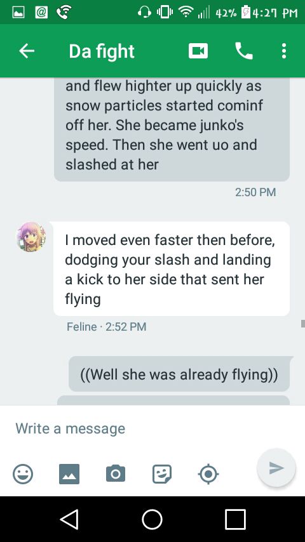Viewport: 305px width, 542px height.
Task: Attach a picture from gallery
Action: click(69, 474)
